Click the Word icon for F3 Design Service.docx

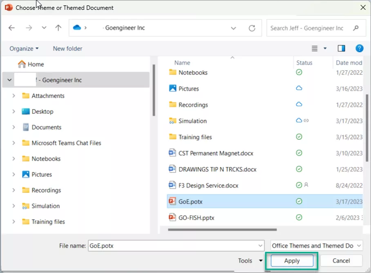coord(172,185)
